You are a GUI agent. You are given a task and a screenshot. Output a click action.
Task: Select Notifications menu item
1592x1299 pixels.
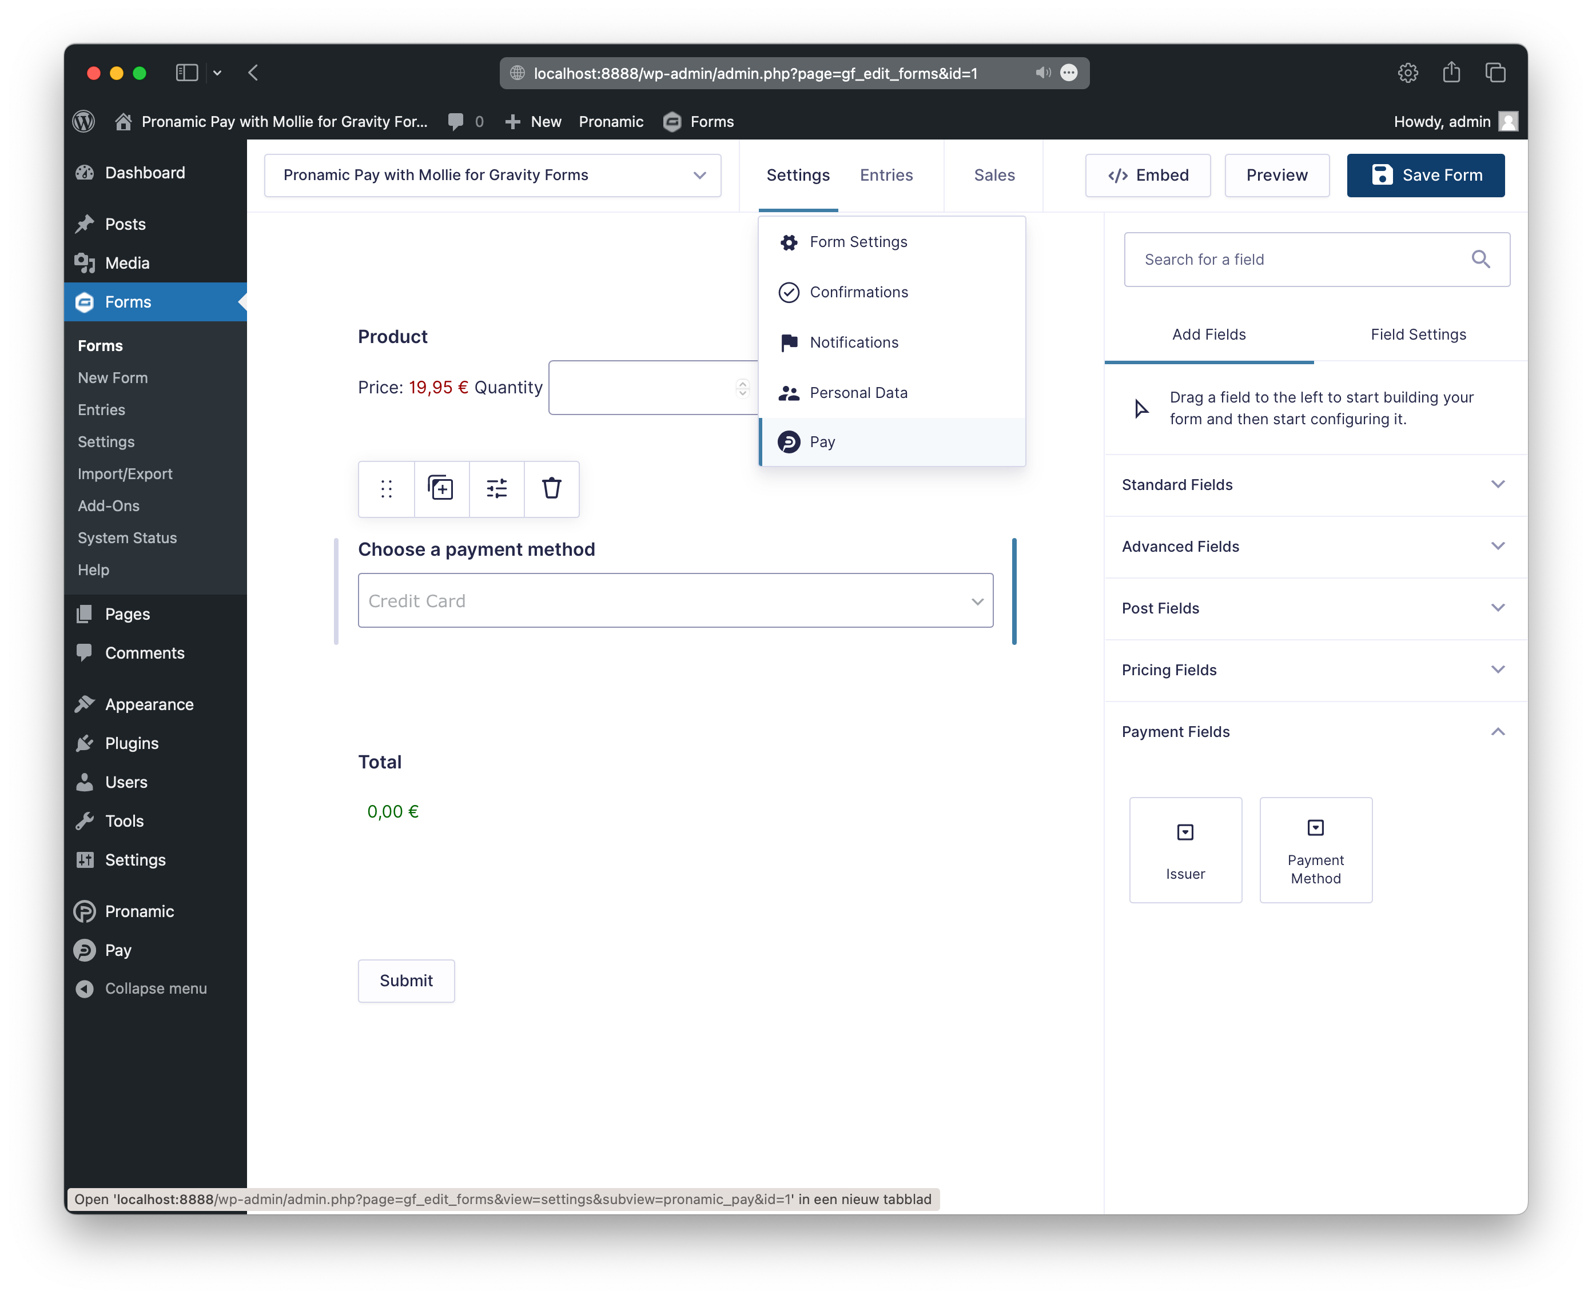(891, 342)
